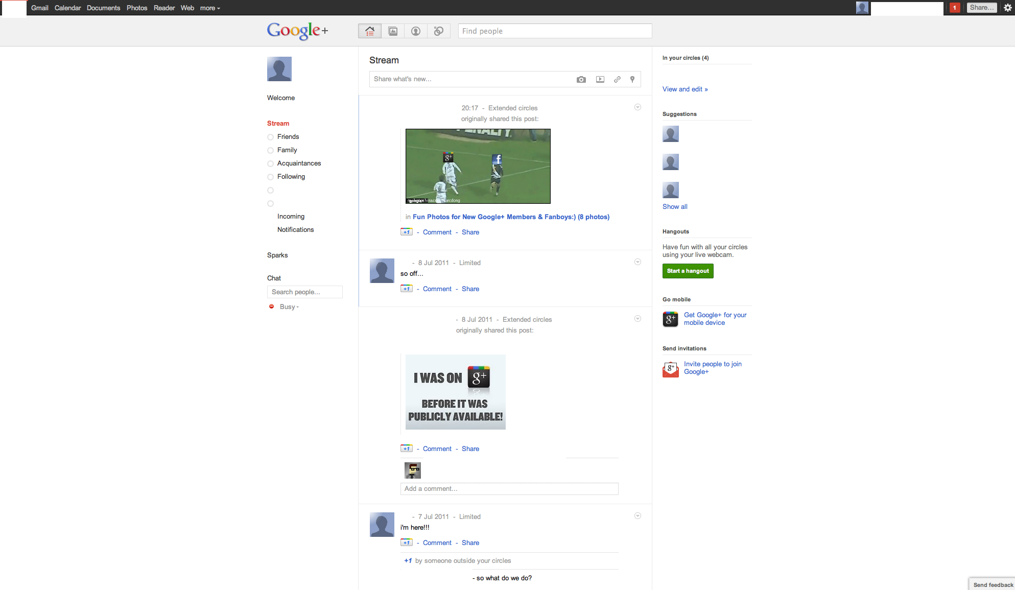Image resolution: width=1015 pixels, height=590 pixels.
Task: Click the sidebar profile photo
Action: pos(279,69)
